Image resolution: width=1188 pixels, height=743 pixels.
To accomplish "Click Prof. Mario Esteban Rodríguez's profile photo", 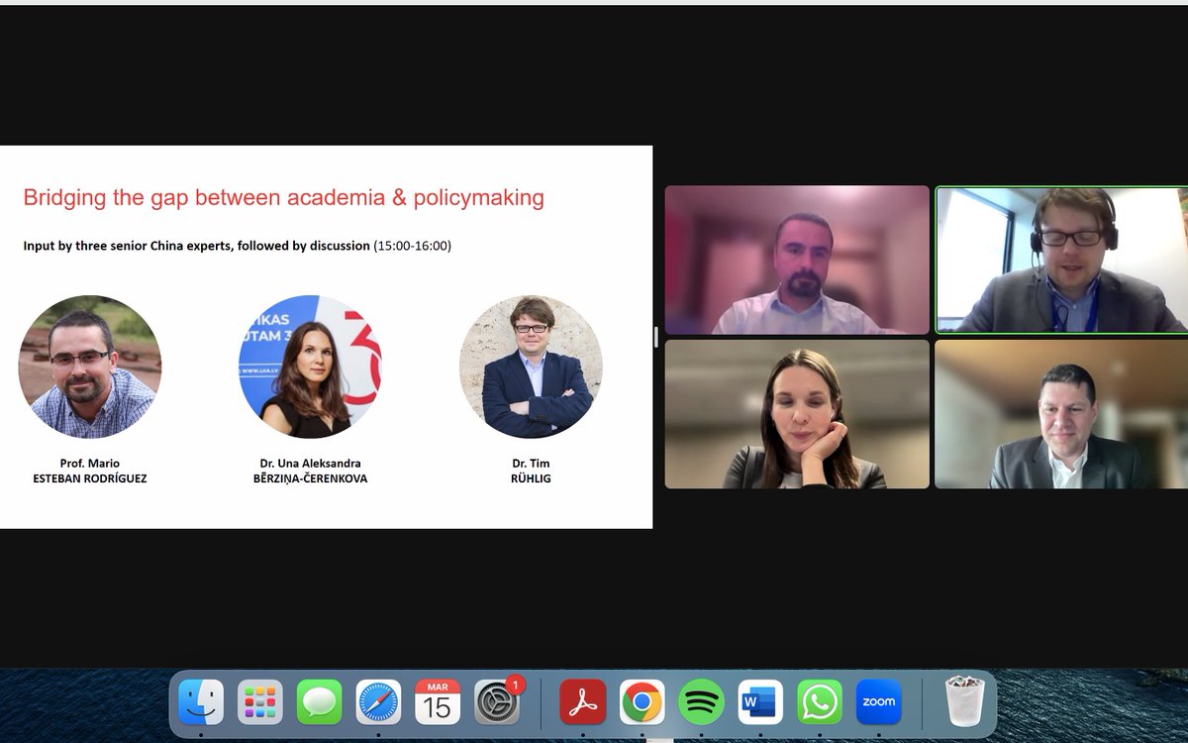I will pos(90,367).
